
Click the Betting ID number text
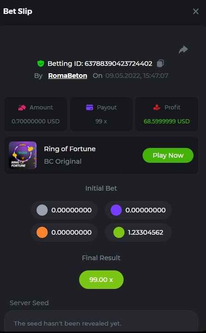pyautogui.click(x=118, y=64)
